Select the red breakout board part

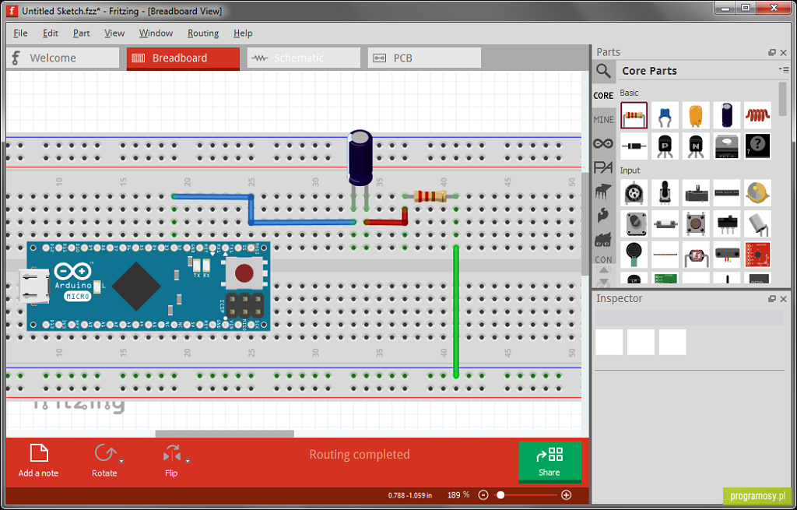point(757,255)
